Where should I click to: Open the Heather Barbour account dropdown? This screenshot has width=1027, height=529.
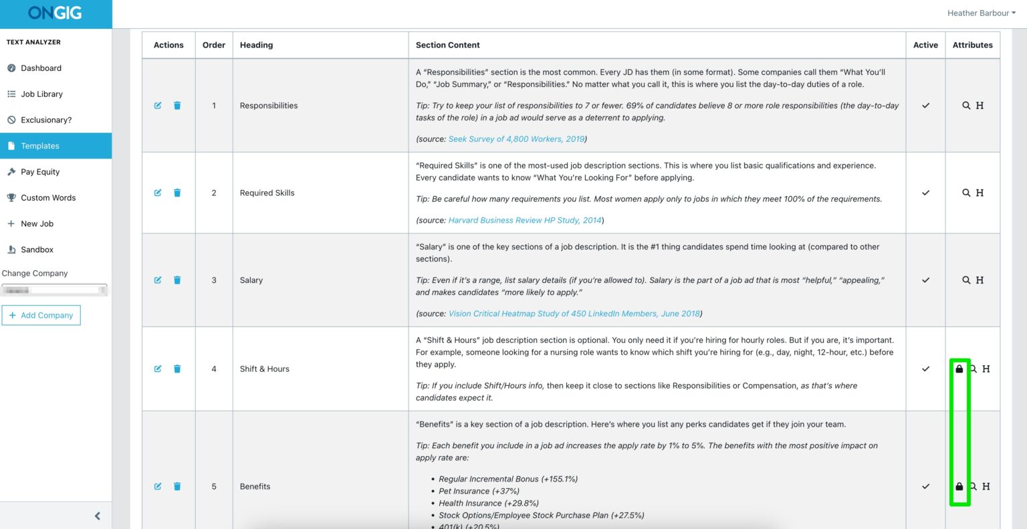tap(981, 13)
